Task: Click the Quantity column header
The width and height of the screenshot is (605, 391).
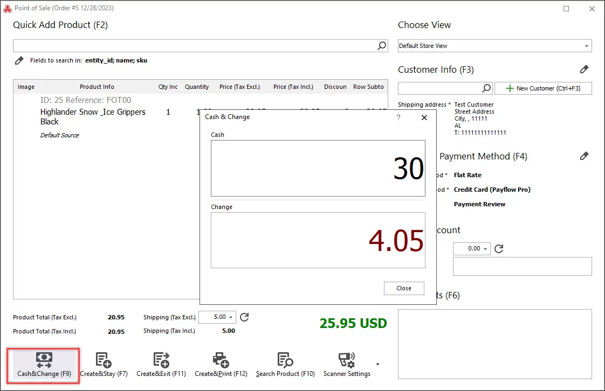Action: point(197,87)
